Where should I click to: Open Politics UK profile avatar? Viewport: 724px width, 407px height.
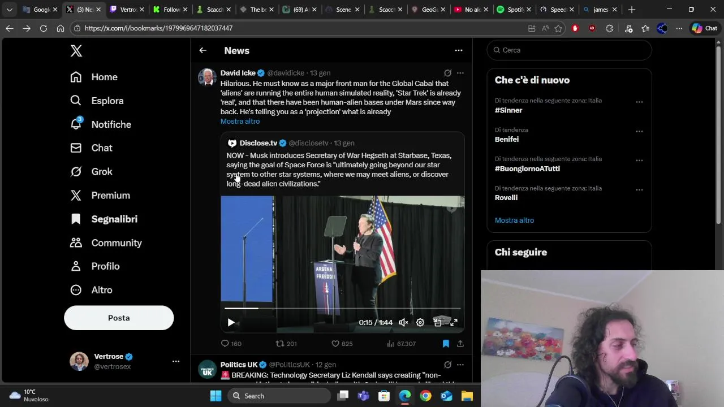pyautogui.click(x=207, y=369)
